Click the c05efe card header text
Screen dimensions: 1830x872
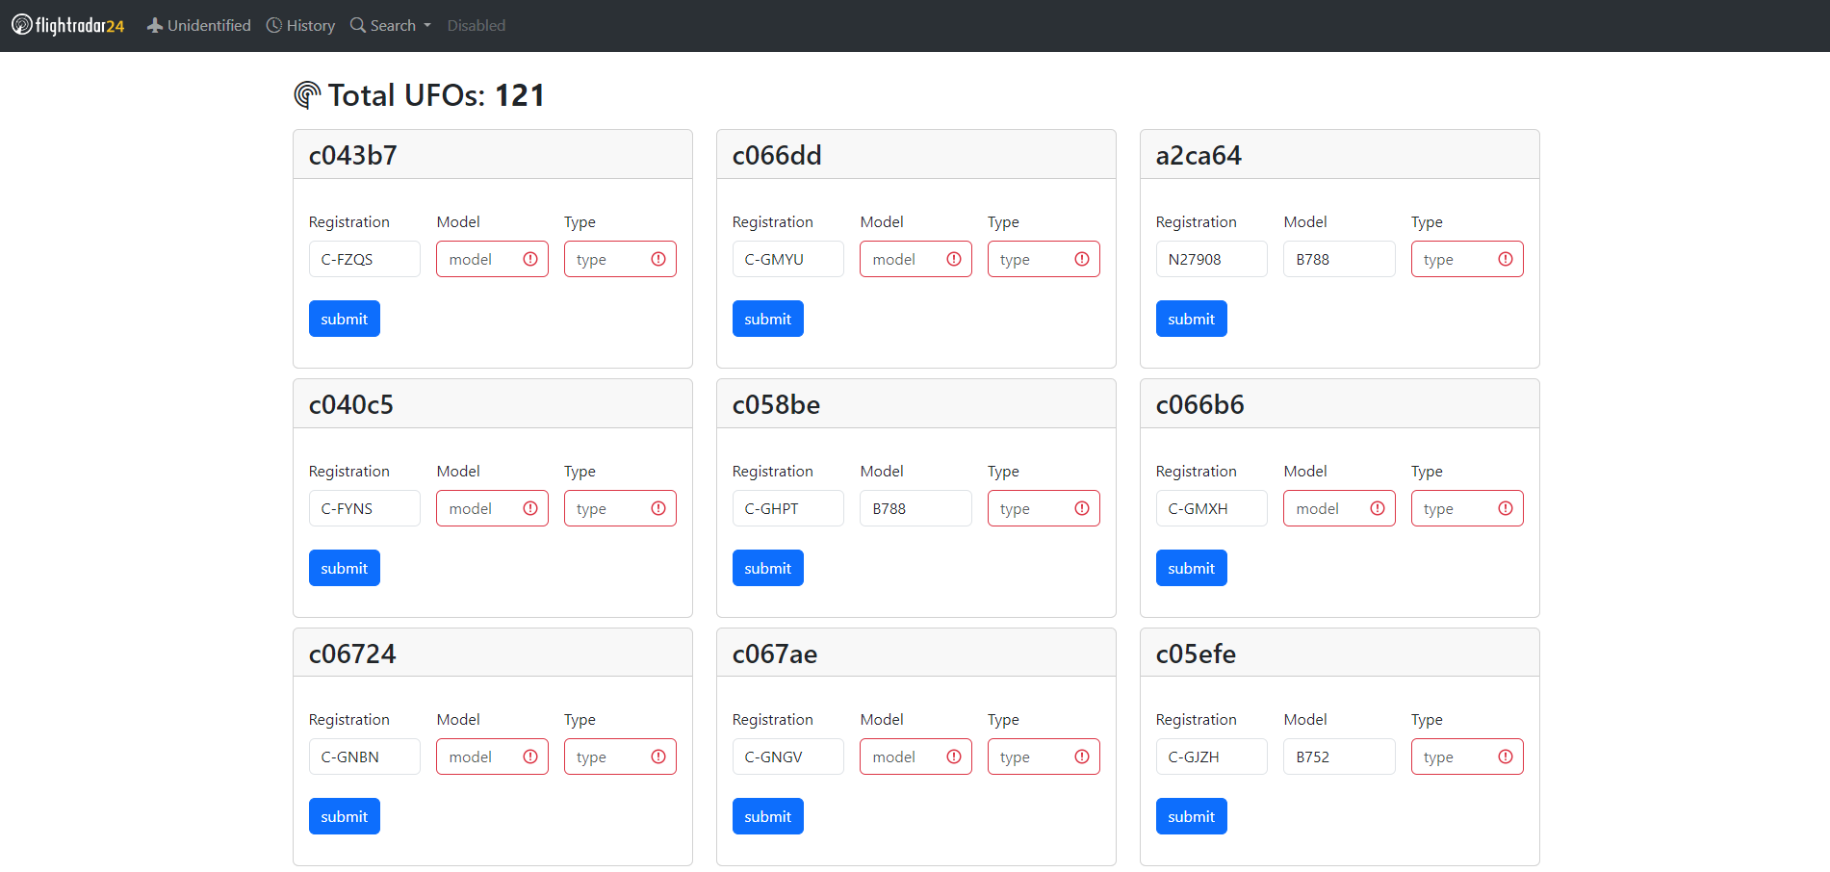pos(1196,654)
